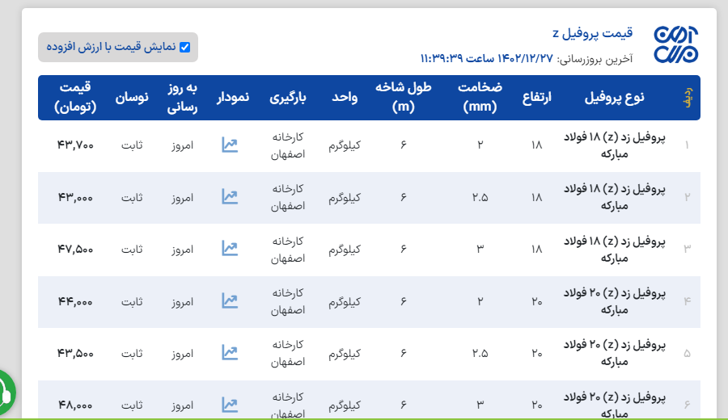Screen dimensions: 728x420
Task: Click the 43,700 price in row 1
Action: pos(75,145)
